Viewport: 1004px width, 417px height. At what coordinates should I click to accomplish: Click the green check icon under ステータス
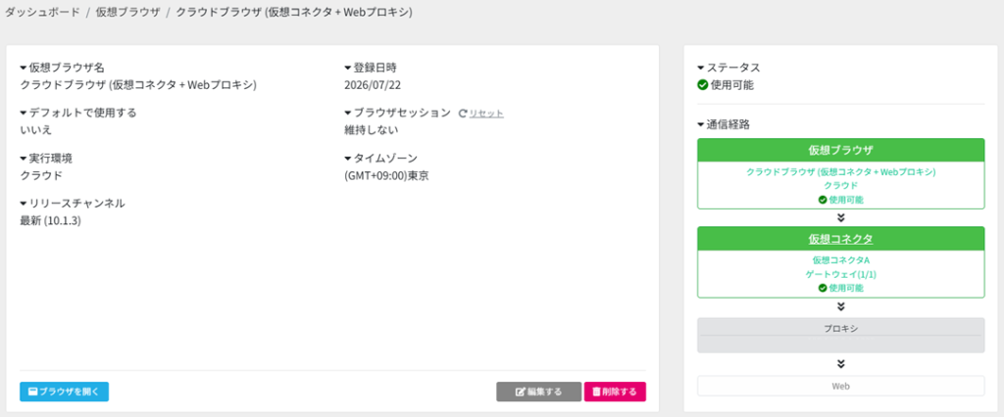coord(702,84)
